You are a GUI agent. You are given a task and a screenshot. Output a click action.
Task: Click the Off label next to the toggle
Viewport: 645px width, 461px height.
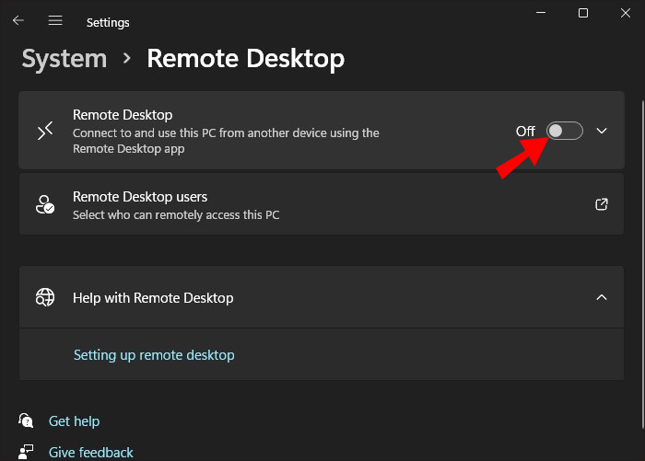pos(525,131)
